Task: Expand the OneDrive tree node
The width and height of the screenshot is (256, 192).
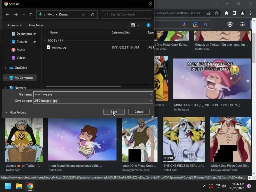Action: click(x=6, y=68)
